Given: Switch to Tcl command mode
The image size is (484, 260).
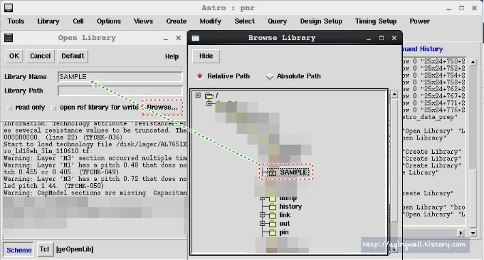Looking at the screenshot, I should click(44, 249).
